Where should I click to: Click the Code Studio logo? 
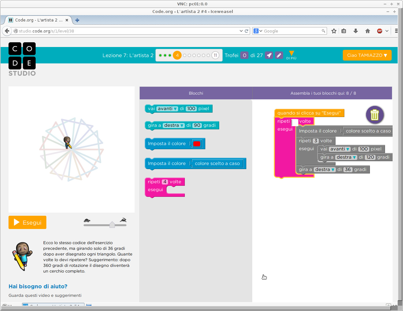click(x=22, y=59)
